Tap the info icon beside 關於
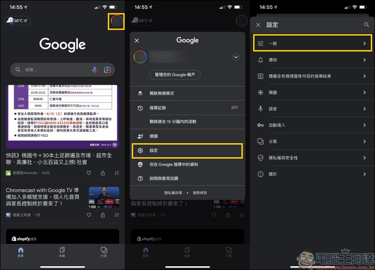375x270 pixels. coord(261,174)
